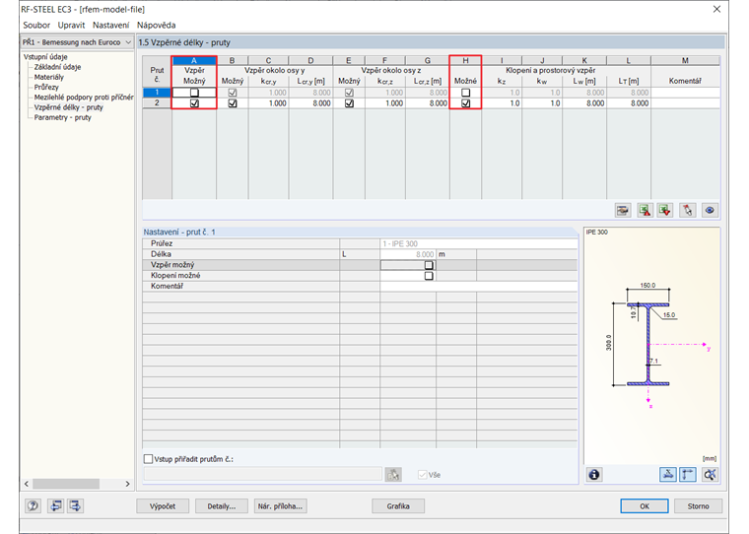Toggle Vzpěr možný checkbox in settings panel
Screen dimensions: 749x534
point(429,265)
